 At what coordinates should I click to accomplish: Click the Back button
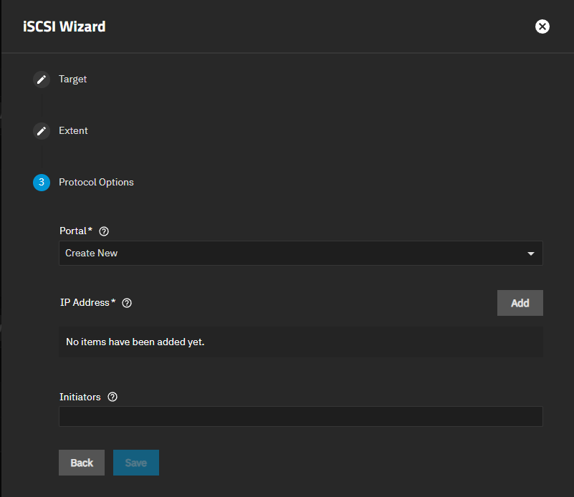(x=81, y=463)
